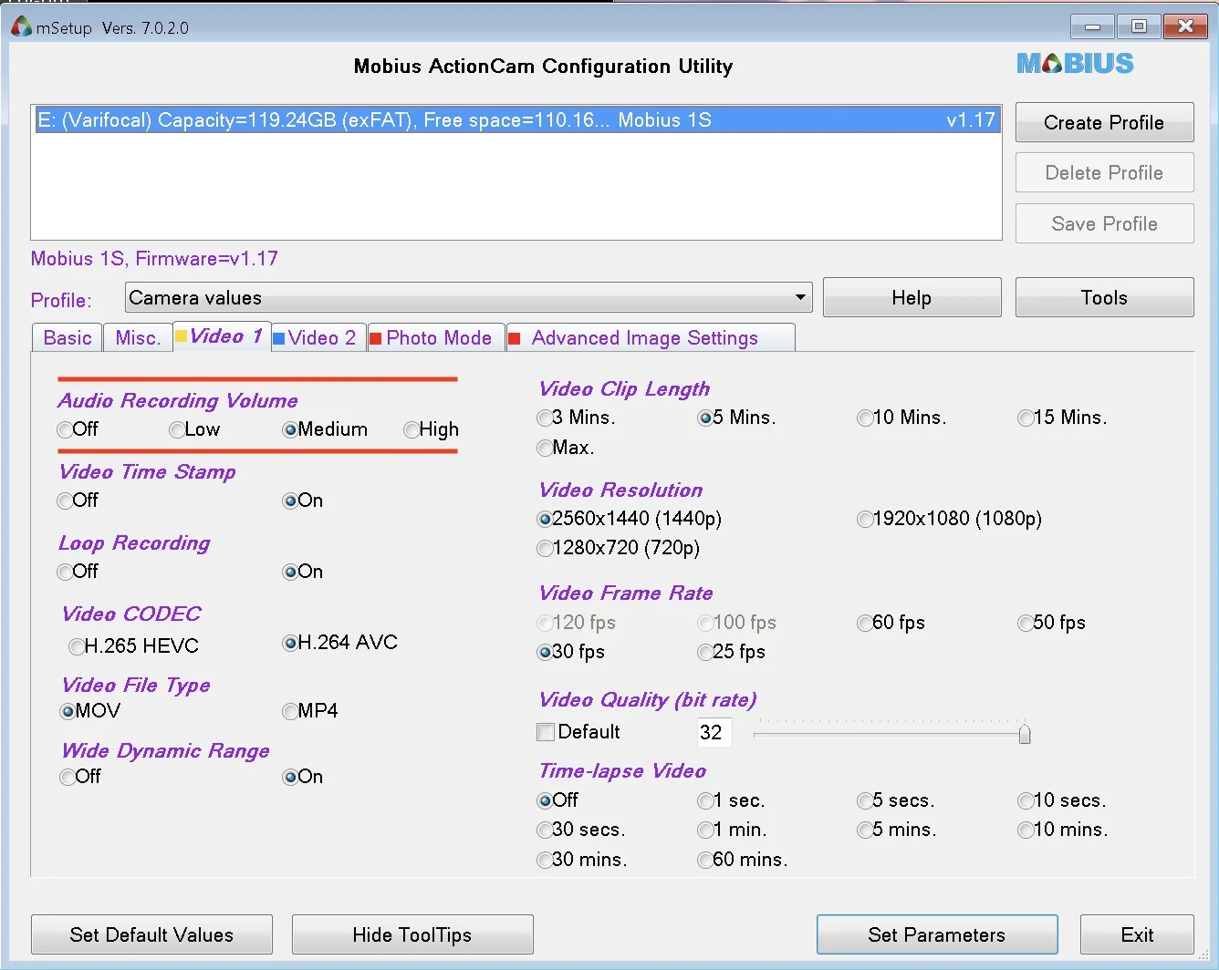The image size is (1219, 970).
Task: Choose MP4 video file type
Action: click(290, 711)
